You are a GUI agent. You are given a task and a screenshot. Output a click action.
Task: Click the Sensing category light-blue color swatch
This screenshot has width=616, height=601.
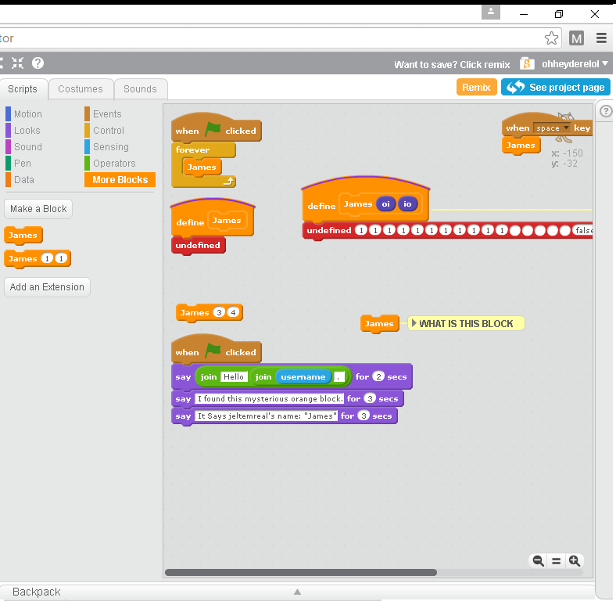88,147
